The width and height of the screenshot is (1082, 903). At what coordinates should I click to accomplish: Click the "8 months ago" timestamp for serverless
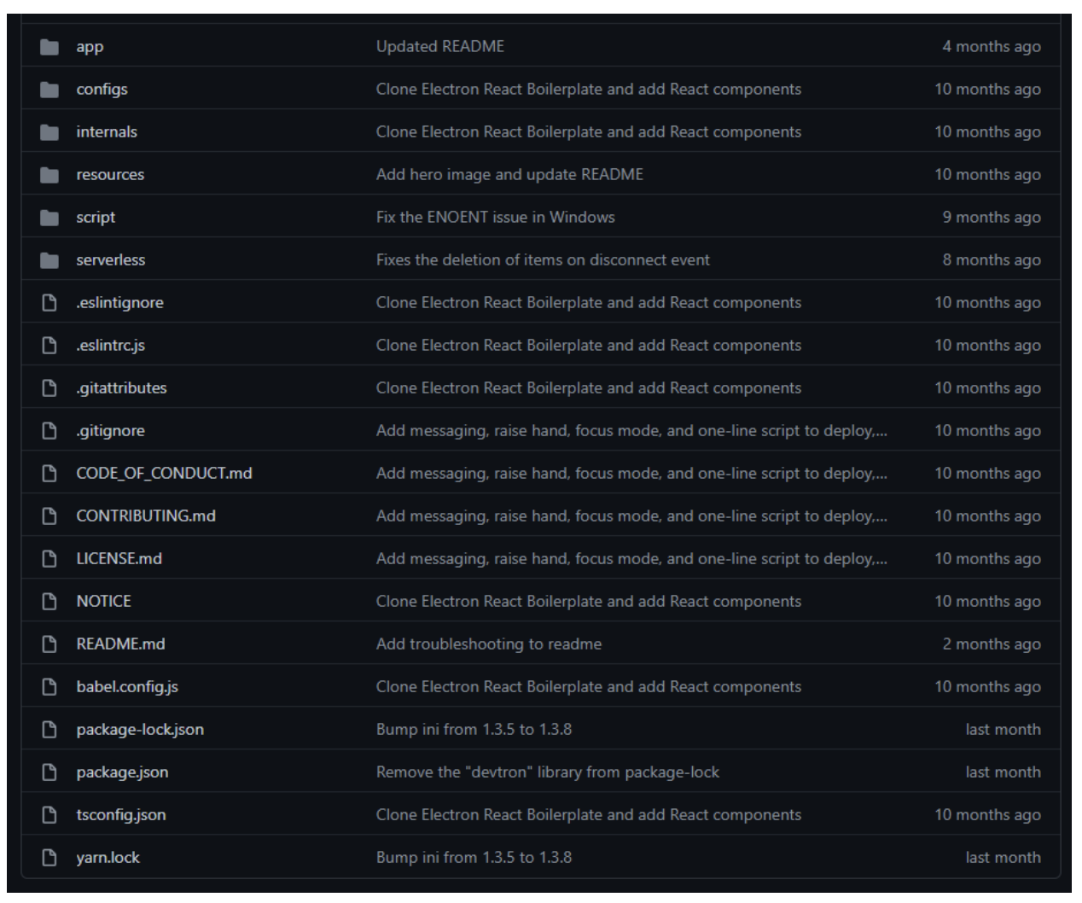[x=991, y=260]
